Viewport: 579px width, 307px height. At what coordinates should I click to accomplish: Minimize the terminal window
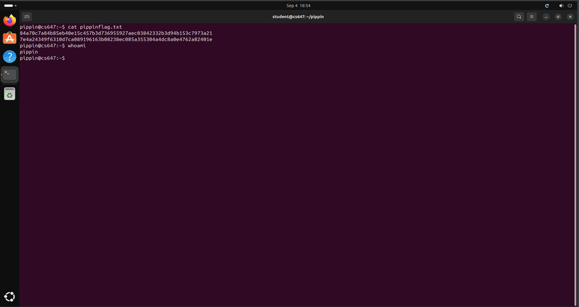point(546,17)
